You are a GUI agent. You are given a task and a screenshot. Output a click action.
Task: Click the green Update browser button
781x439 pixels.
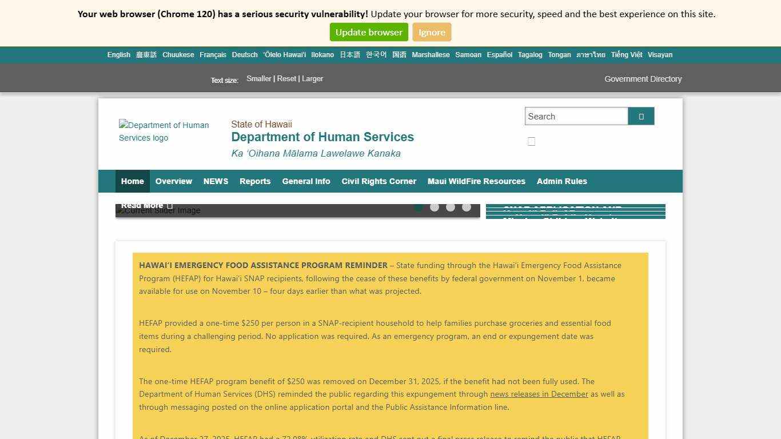tap(369, 32)
